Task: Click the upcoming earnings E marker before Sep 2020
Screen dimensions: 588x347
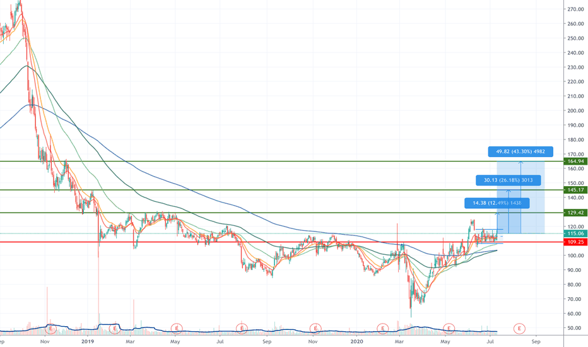Action: point(519,329)
